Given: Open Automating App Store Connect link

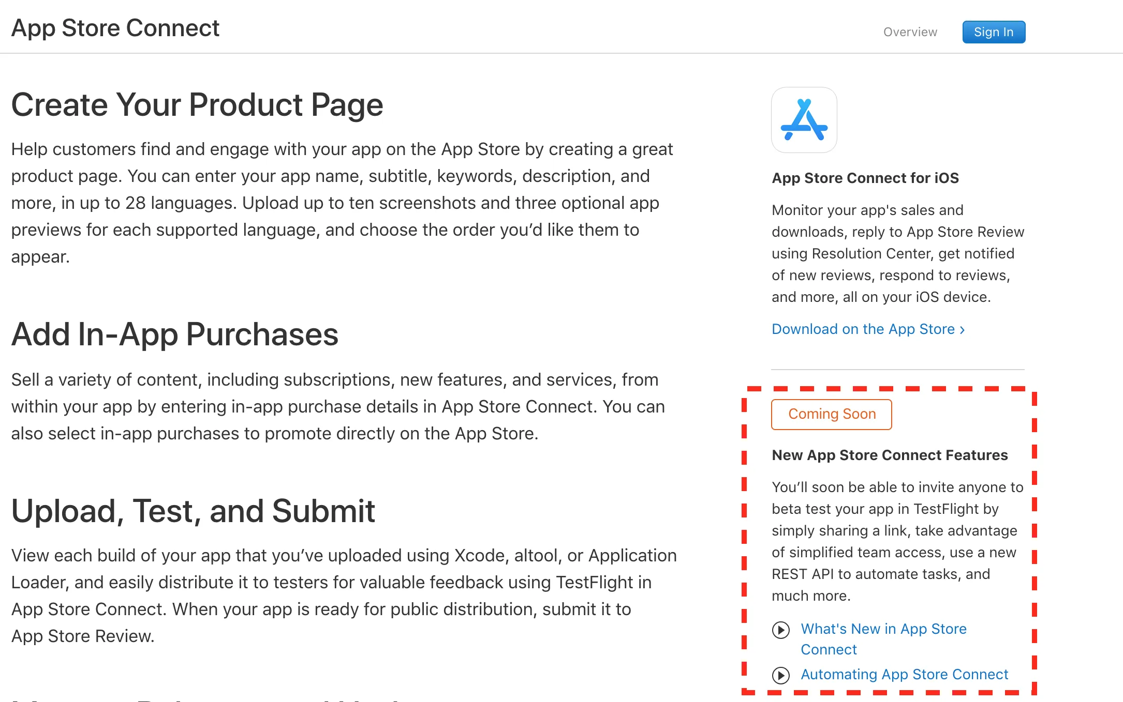Looking at the screenshot, I should [904, 675].
